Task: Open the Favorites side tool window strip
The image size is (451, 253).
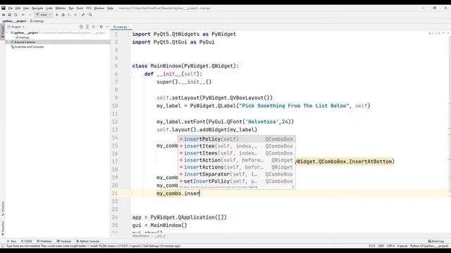Action: point(3,228)
